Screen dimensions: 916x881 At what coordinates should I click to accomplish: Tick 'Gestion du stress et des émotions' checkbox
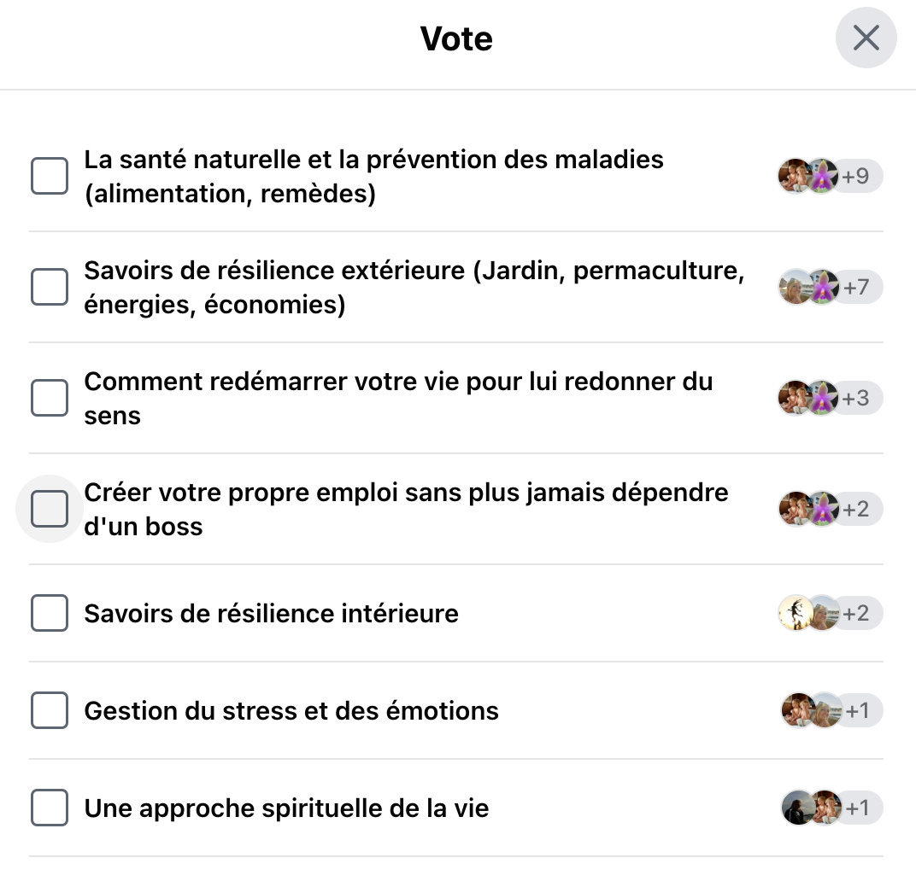pos(50,710)
